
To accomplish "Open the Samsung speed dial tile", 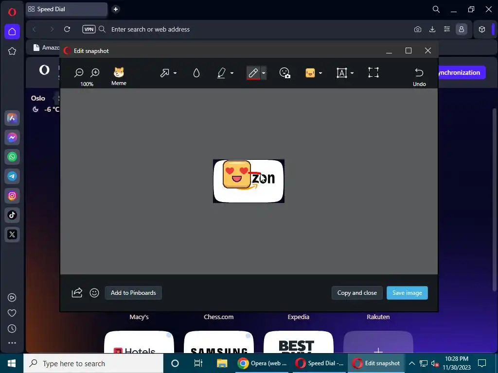I will [x=219, y=342].
